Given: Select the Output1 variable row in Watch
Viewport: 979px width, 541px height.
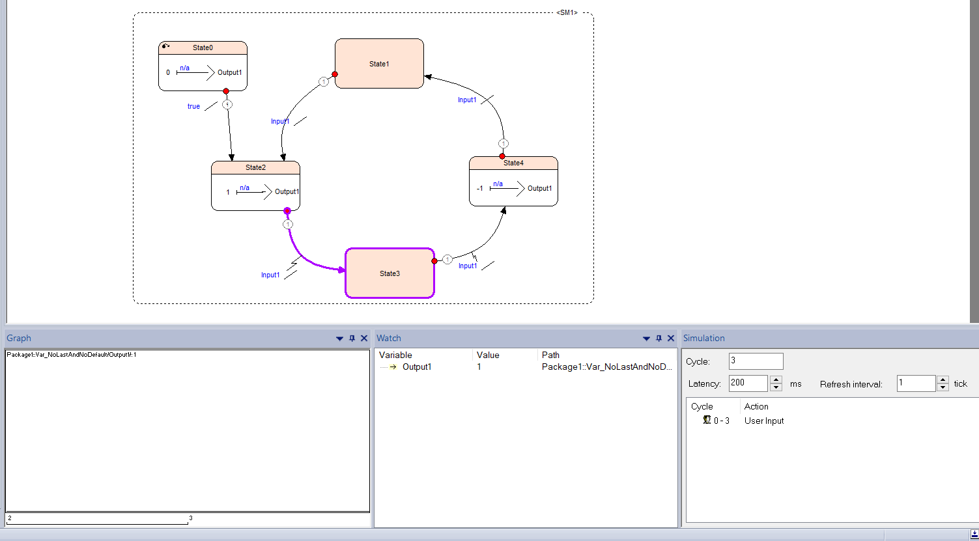Looking at the screenshot, I should 526,367.
